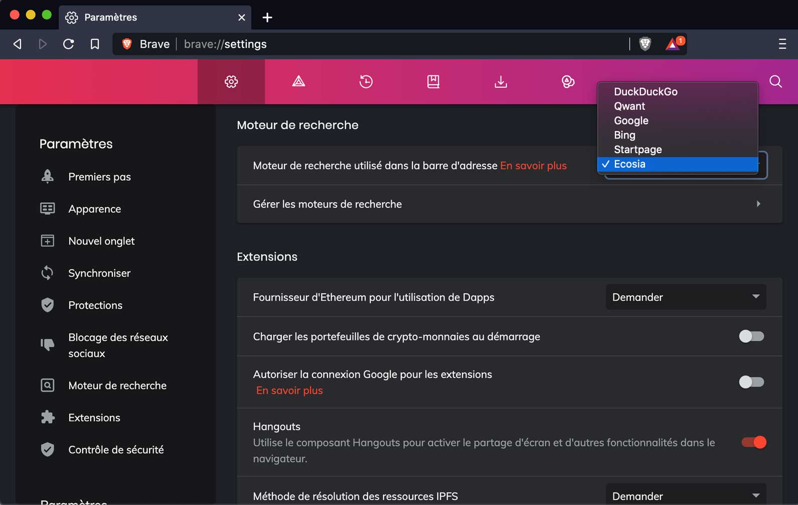The height and width of the screenshot is (505, 798).
Task: Open IPFS resolution method Demander dropdown
Action: (x=686, y=494)
